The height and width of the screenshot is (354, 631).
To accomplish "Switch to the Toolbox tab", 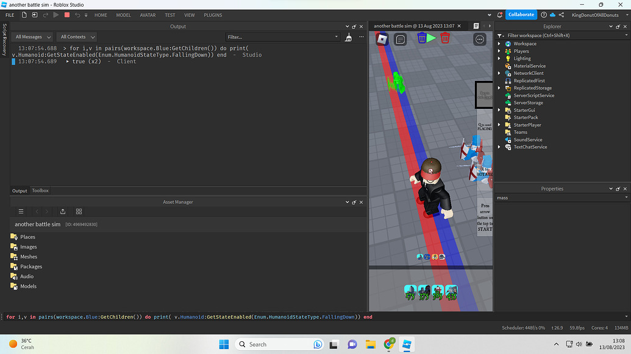I will pyautogui.click(x=40, y=190).
